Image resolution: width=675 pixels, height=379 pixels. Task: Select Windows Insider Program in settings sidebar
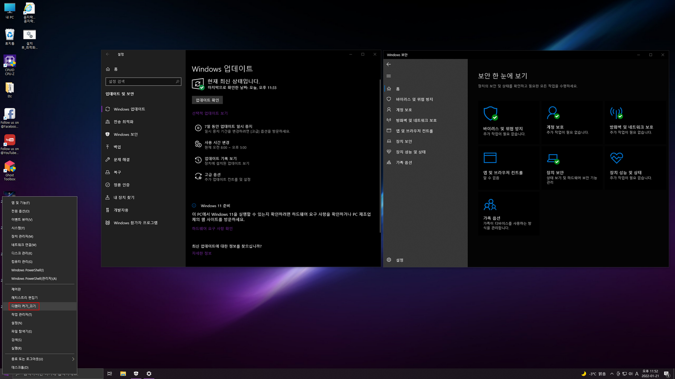coord(144,223)
